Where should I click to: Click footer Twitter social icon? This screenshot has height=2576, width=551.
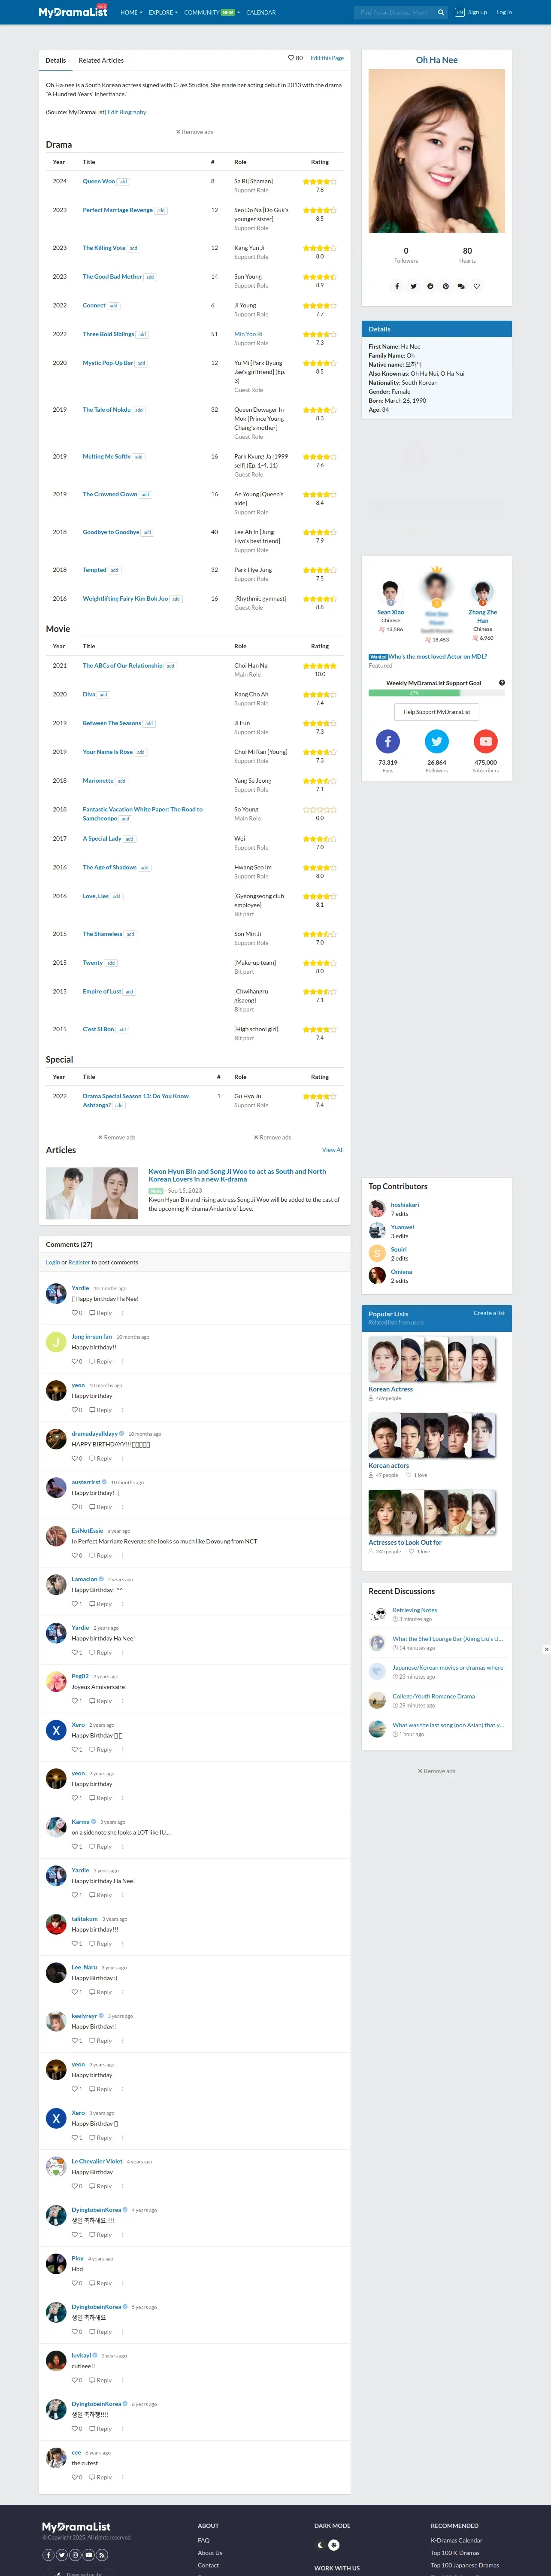62,2554
